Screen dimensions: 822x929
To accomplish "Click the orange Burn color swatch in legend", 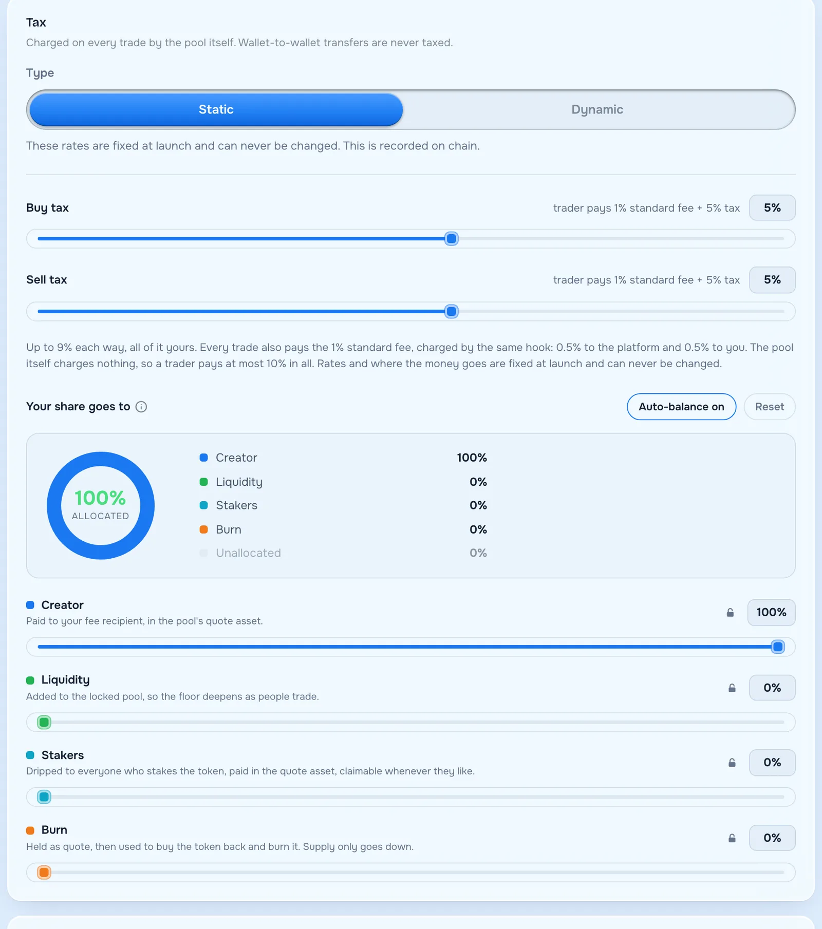I will (204, 529).
